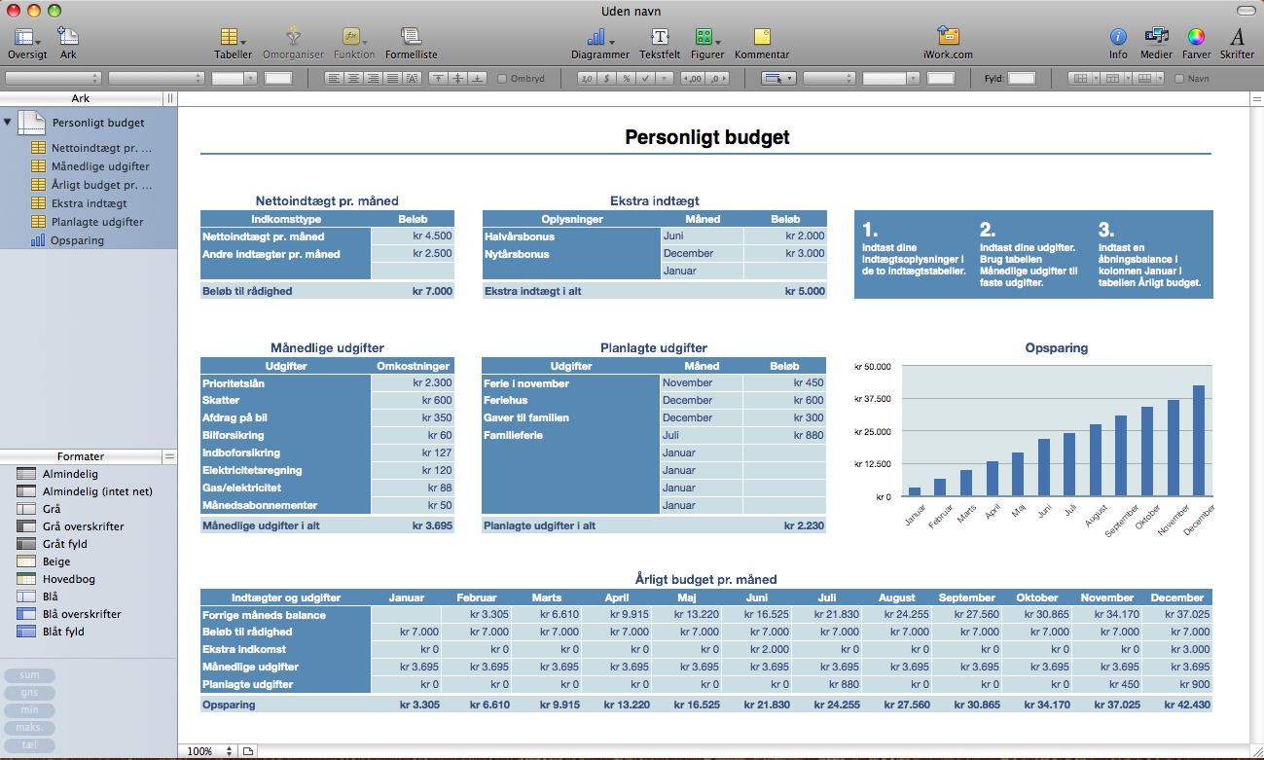Enable the Ombryd wrap checkbox
The width and height of the screenshot is (1264, 760).
tap(502, 79)
